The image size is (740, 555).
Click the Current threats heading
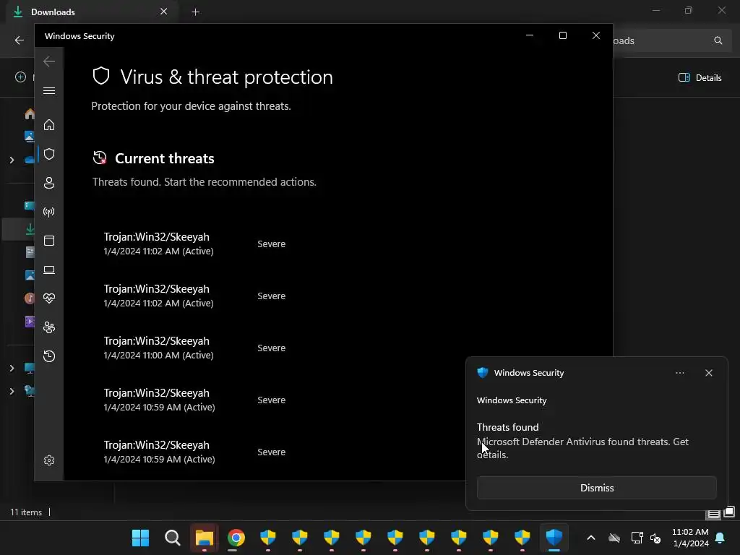164,158
